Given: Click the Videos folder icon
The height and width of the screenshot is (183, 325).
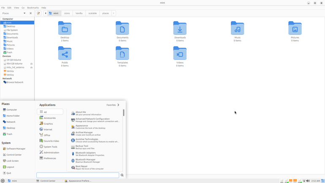Looking at the screenshot, I should pos(180,53).
